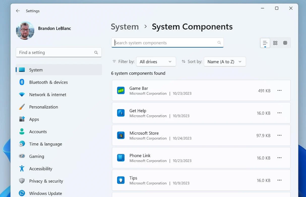The width and height of the screenshot is (306, 197).
Task: Open Brandon LeBlanc's profile picture
Action: point(25,31)
